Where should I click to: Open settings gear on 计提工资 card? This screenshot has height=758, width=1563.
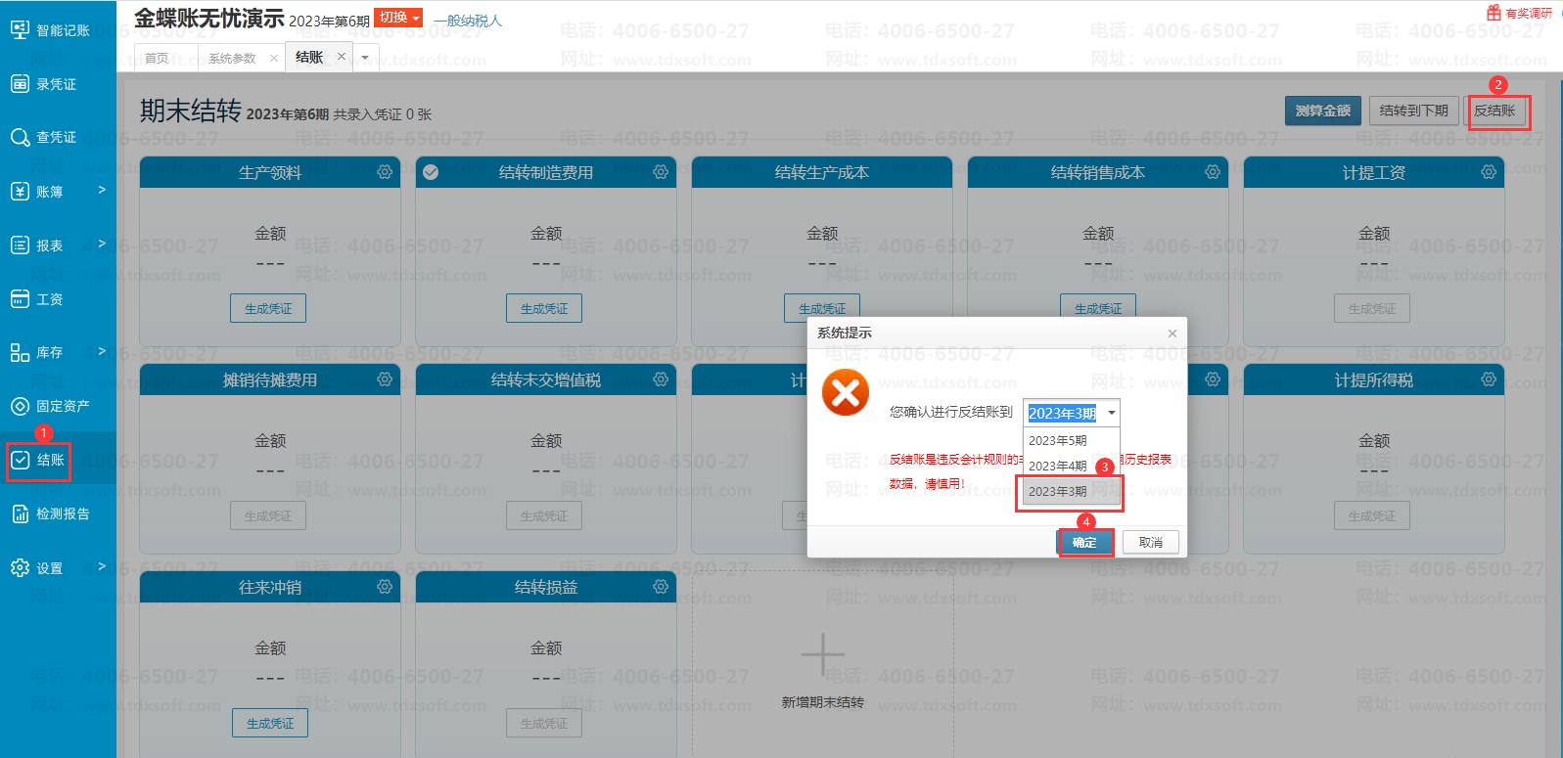tap(1489, 172)
